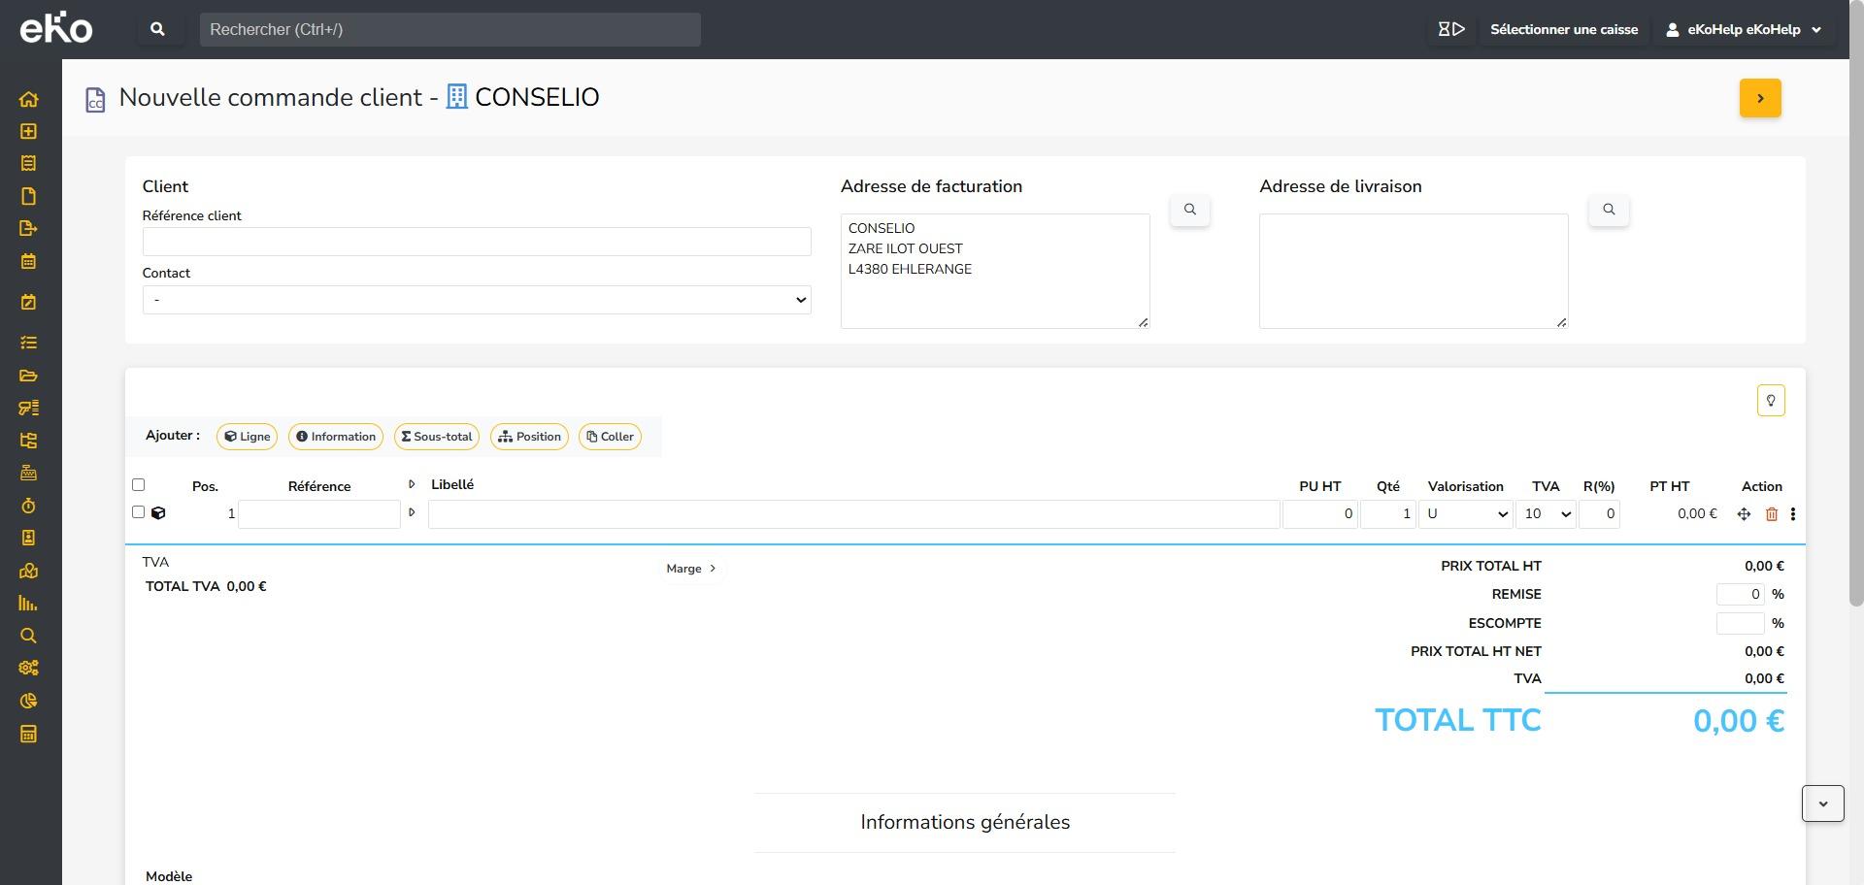Check the checkbox for line position 1
This screenshot has width=1864, height=885.
click(138, 512)
